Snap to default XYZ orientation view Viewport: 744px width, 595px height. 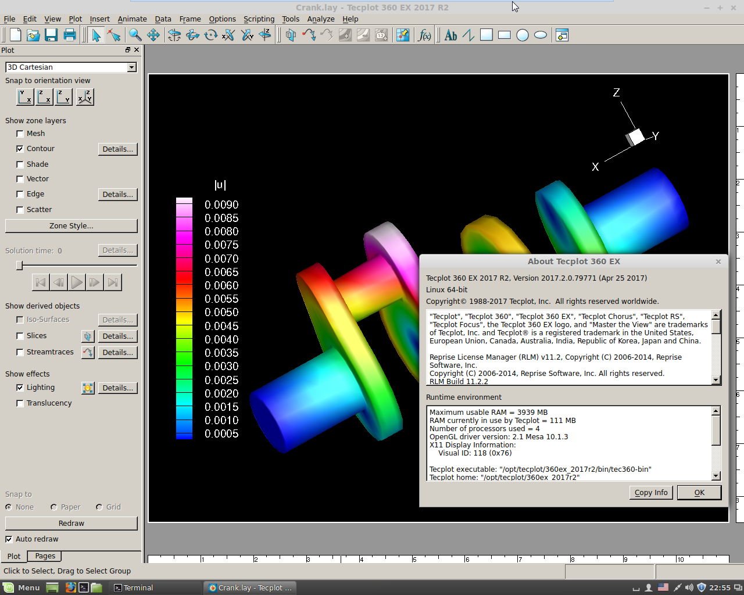85,96
